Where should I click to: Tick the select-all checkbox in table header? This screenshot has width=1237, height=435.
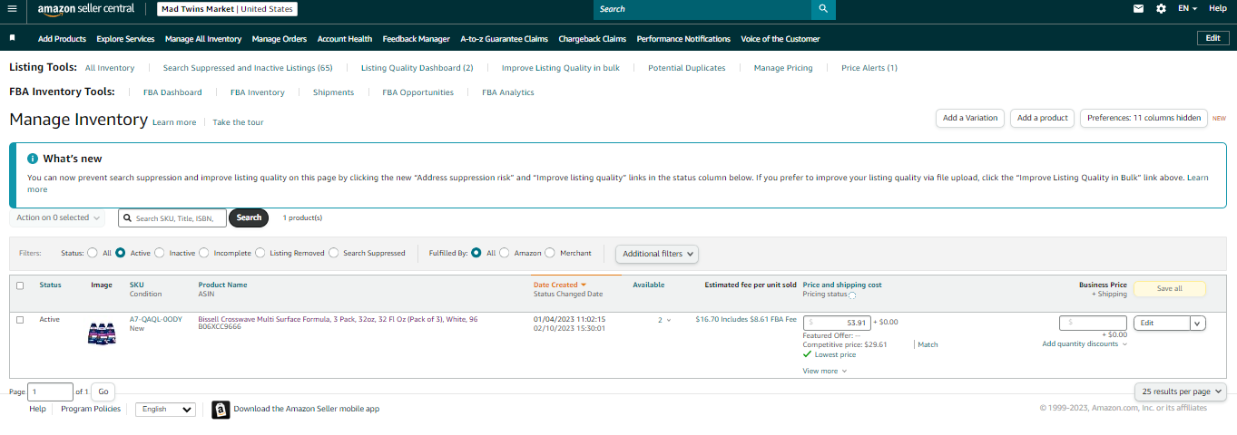[21, 285]
